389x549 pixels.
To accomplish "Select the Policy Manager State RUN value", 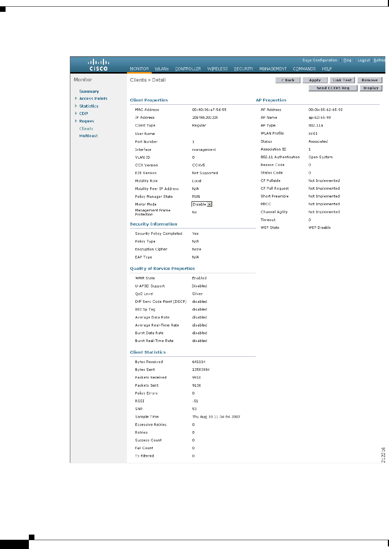I will [196, 197].
